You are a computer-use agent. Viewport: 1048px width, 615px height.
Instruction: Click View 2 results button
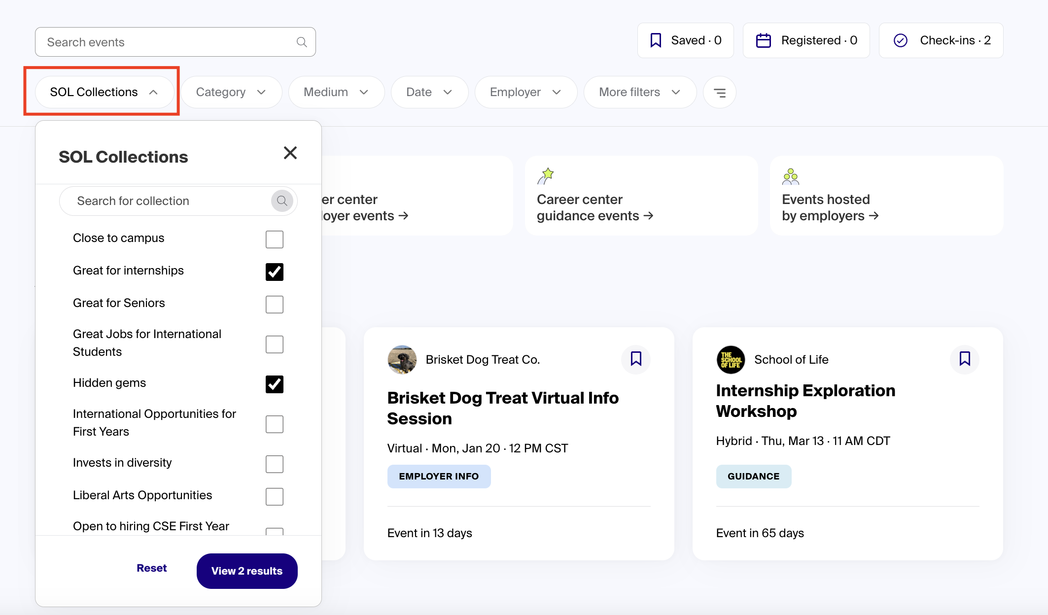(x=247, y=571)
